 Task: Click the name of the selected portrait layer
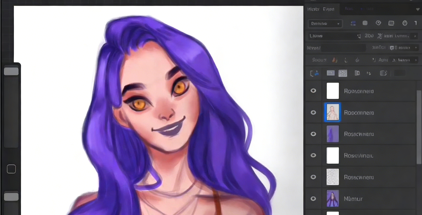pyautogui.click(x=359, y=113)
